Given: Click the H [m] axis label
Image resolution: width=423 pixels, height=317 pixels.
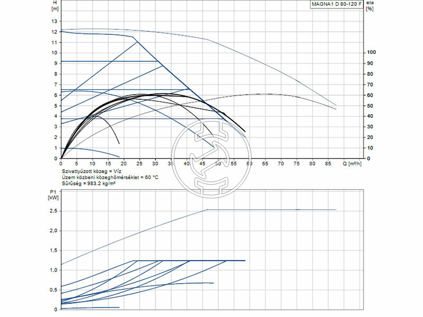Looking at the screenshot, I should tap(54, 6).
